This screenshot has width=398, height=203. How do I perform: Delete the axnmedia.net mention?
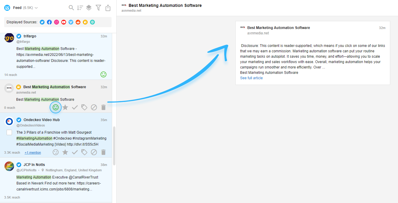[103, 107]
